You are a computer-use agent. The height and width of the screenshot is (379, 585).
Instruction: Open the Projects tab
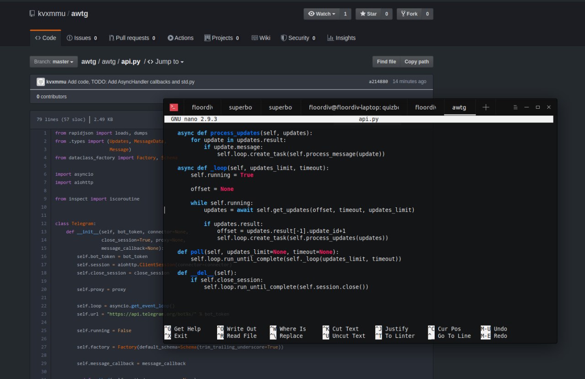(222, 38)
